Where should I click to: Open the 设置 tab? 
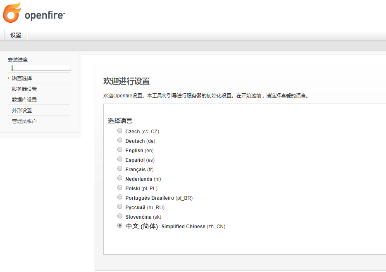(x=16, y=35)
